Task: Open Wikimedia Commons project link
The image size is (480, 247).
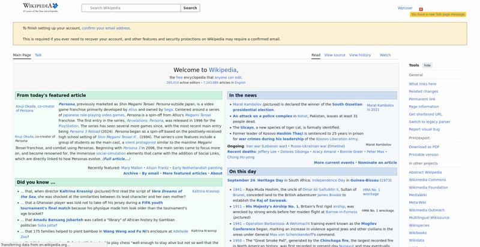Action: (x=427, y=180)
